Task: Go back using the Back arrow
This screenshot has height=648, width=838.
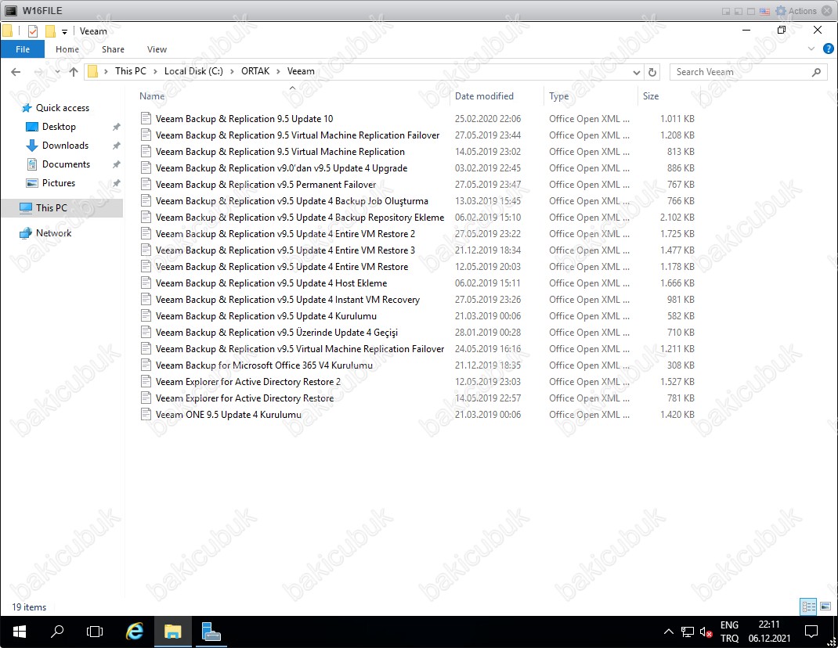Action: 16,71
